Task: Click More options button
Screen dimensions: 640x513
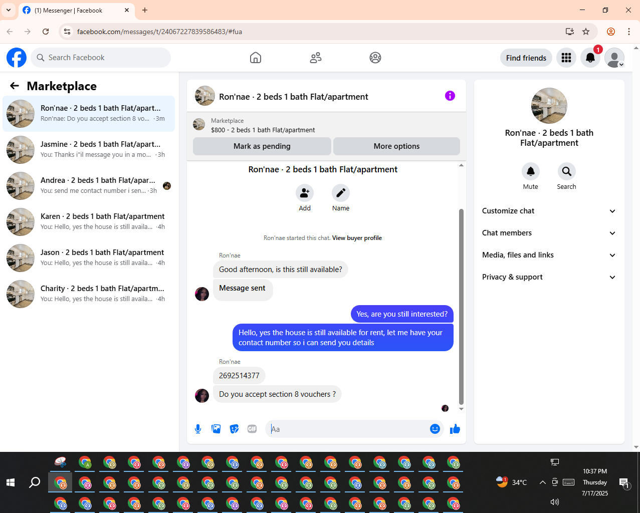Action: [396, 146]
